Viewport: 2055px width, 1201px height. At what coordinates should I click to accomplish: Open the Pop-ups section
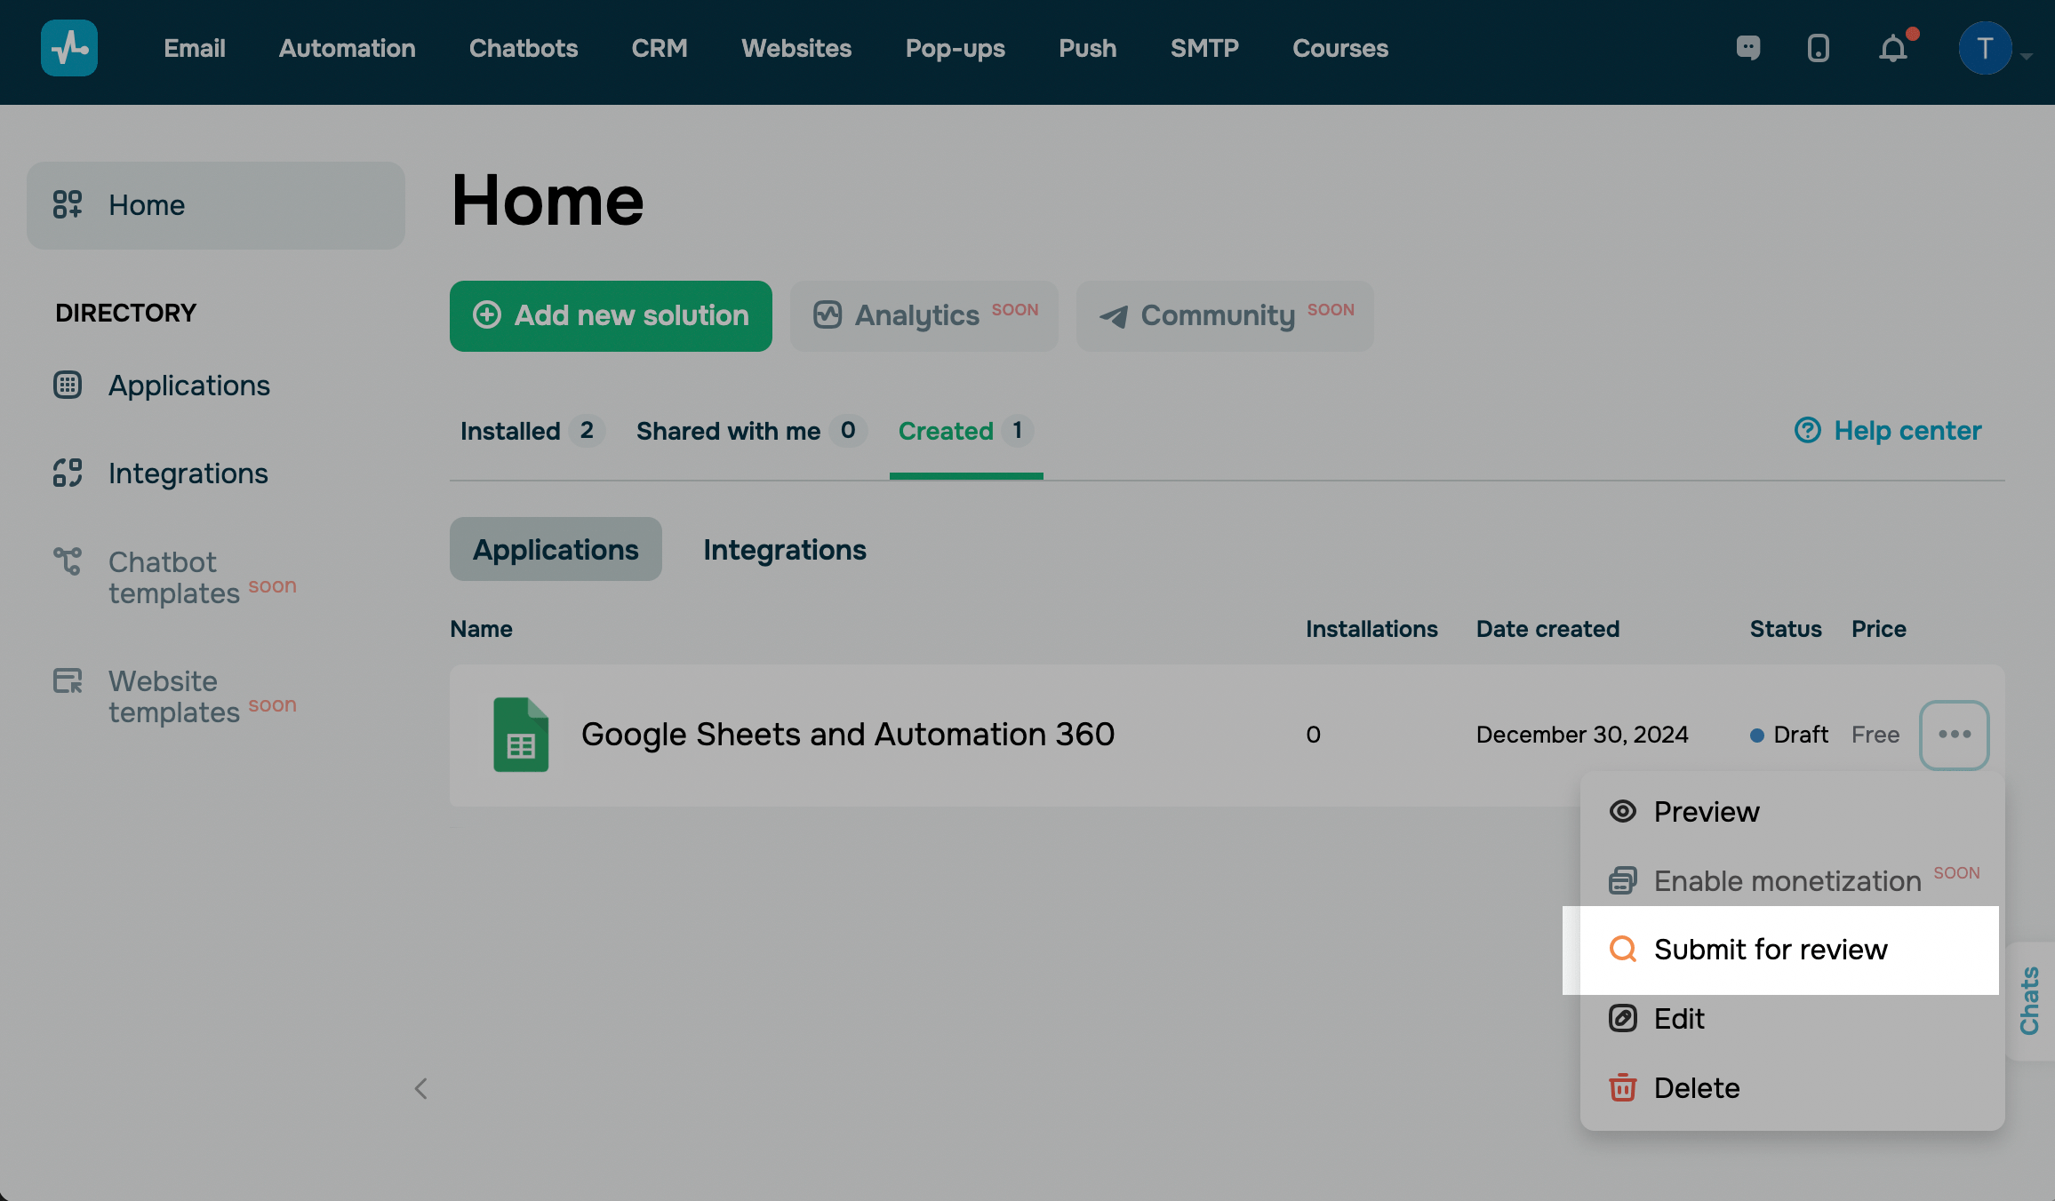pos(956,48)
